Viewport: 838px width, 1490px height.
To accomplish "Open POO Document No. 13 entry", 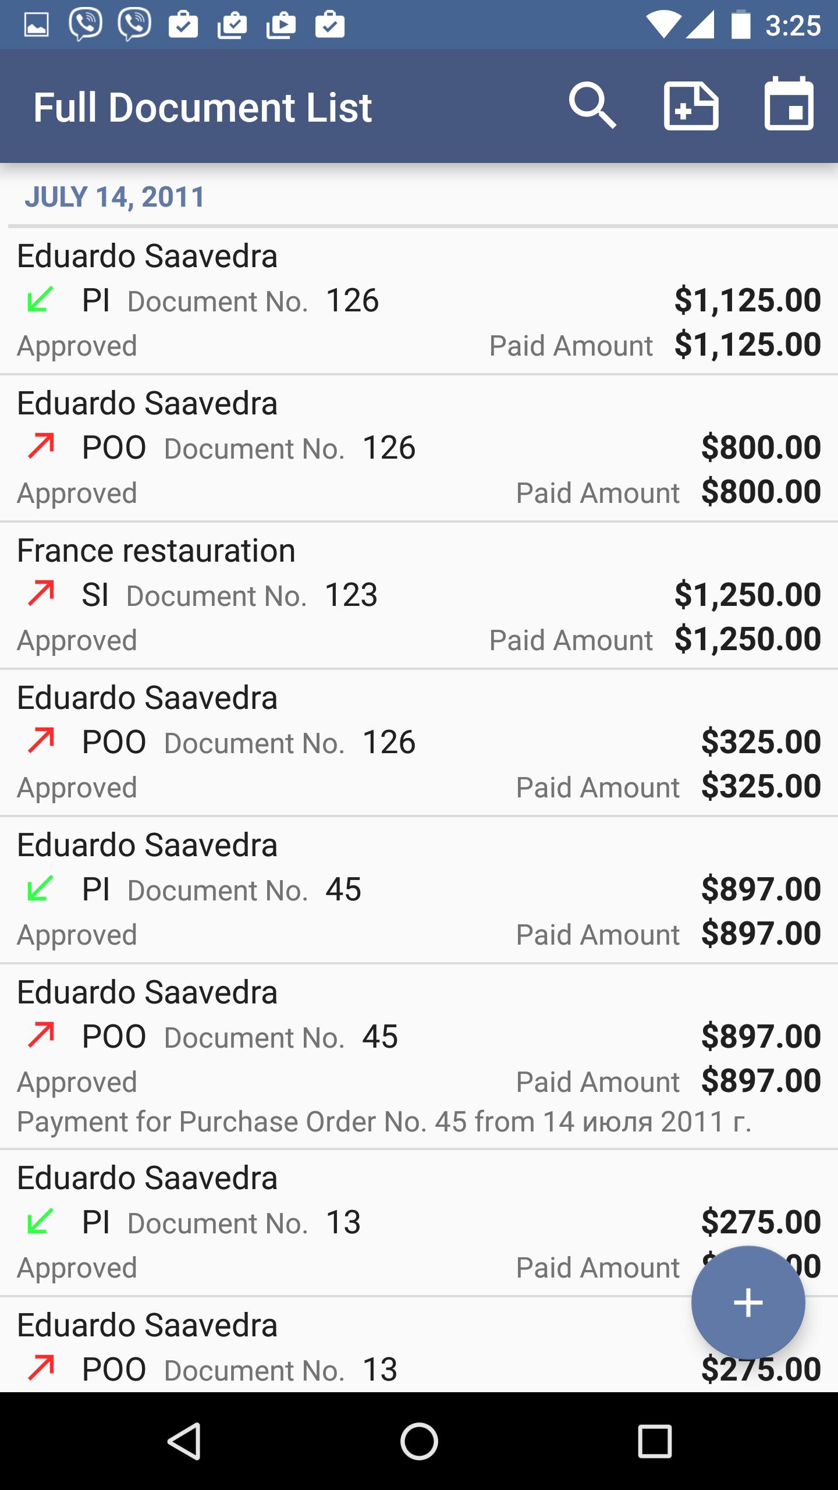I will 349,1362.
